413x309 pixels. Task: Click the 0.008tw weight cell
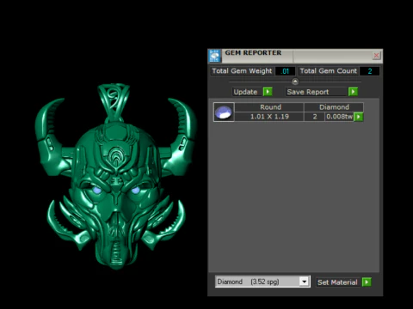click(x=339, y=117)
